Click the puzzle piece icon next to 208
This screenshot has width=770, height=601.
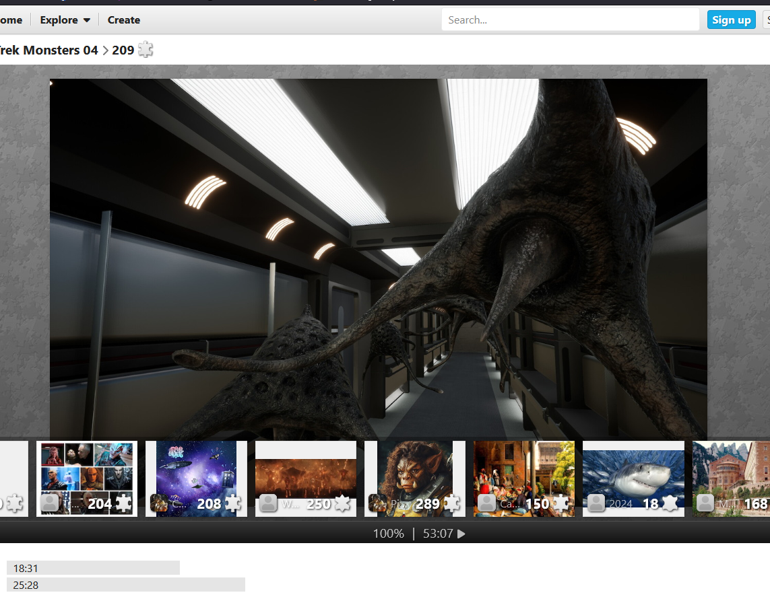pos(233,503)
